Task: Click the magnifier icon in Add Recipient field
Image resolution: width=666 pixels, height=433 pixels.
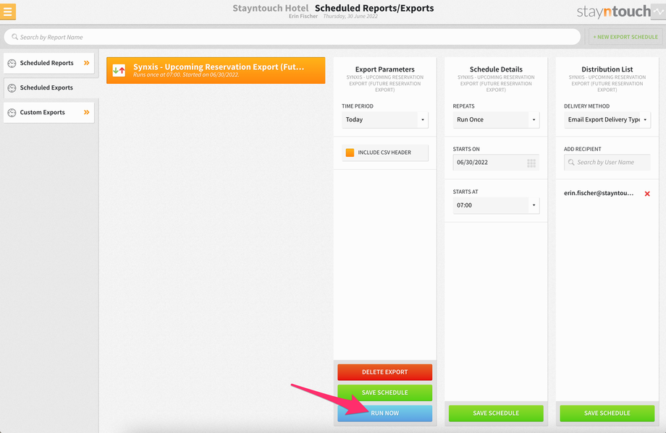Action: pyautogui.click(x=571, y=163)
